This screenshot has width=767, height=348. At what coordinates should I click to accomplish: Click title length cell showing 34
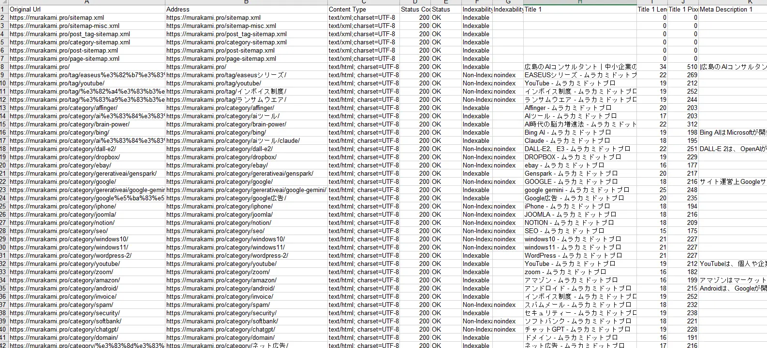click(x=652, y=67)
